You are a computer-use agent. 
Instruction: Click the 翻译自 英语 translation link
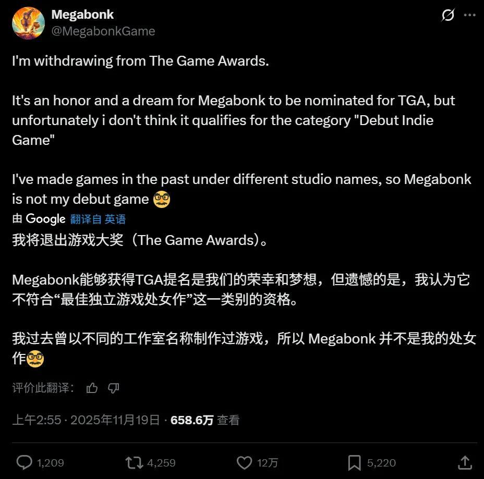(x=98, y=219)
